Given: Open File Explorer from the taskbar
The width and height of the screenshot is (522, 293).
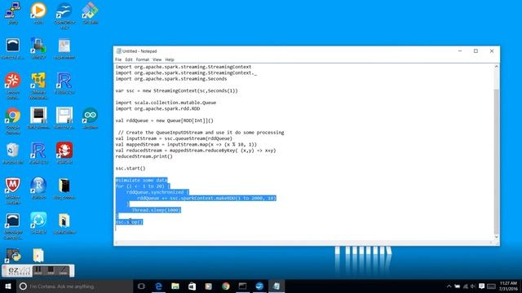Looking at the screenshot, I should pyautogui.click(x=175, y=286).
